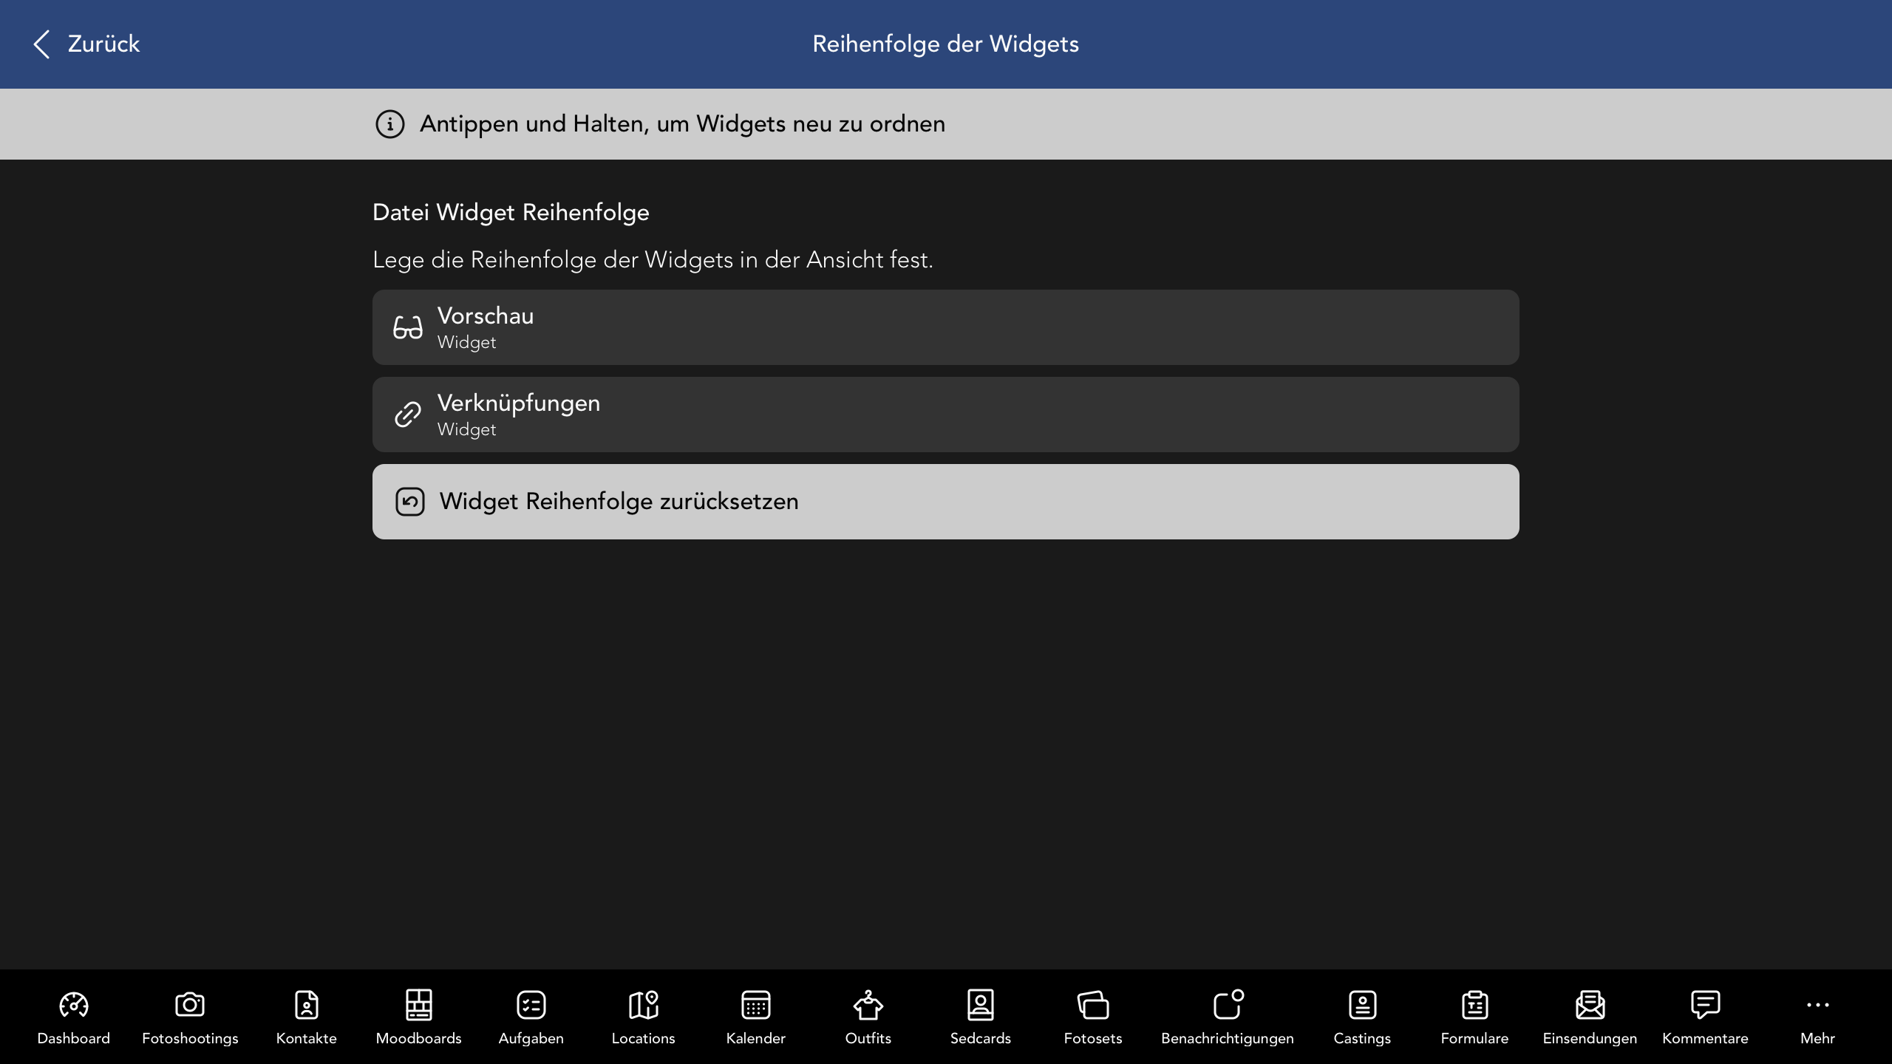Switch to Einsendungen tab label
1892x1064 pixels.
tap(1590, 1038)
